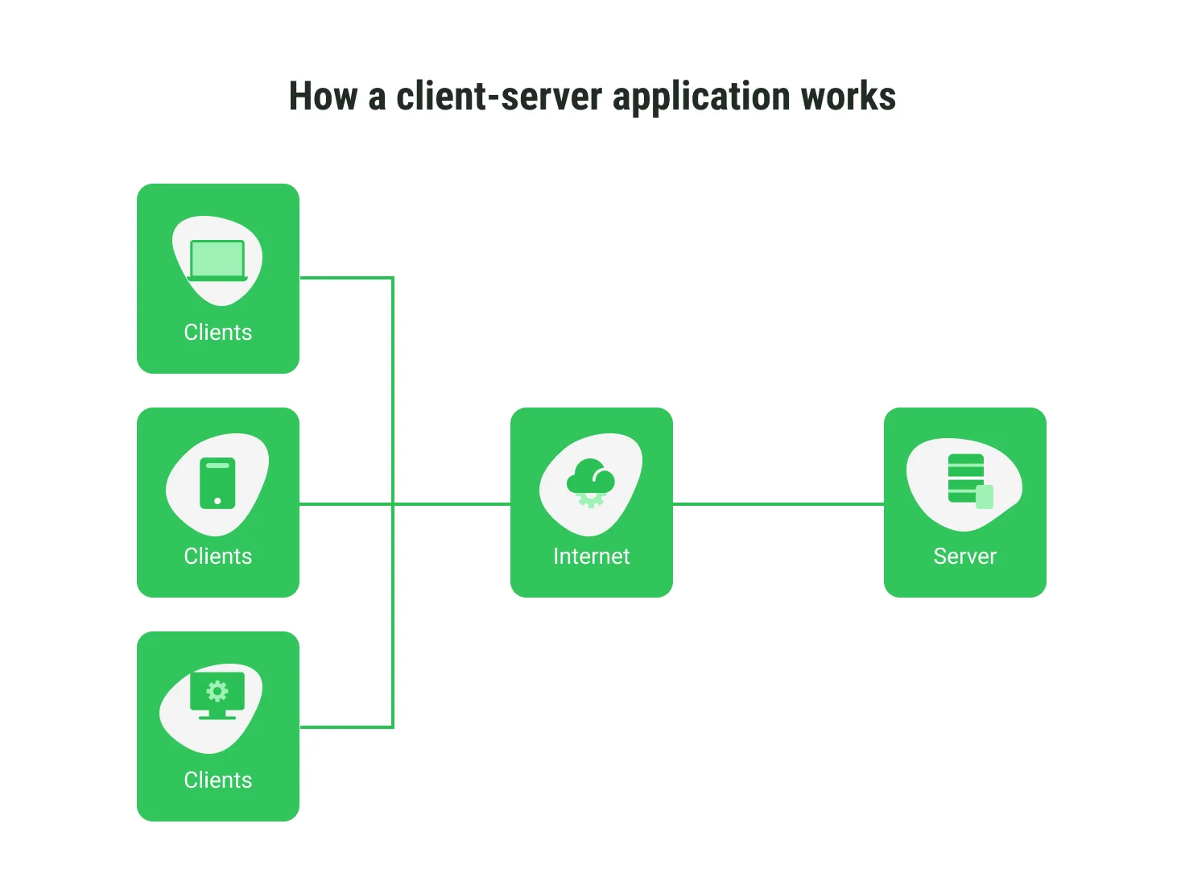The image size is (1185, 894).
Task: Click the line connecting Internet and Server
Action: [778, 504]
